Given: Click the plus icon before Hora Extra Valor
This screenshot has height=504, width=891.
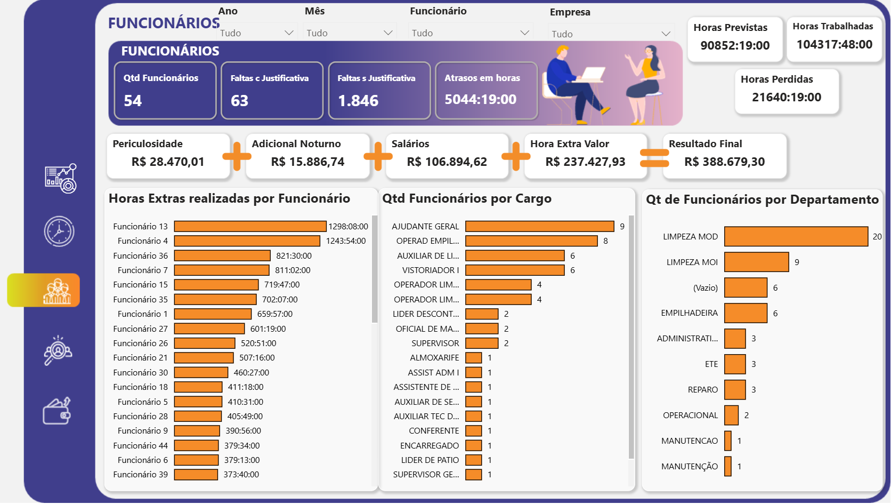Looking at the screenshot, I should tap(515, 156).
